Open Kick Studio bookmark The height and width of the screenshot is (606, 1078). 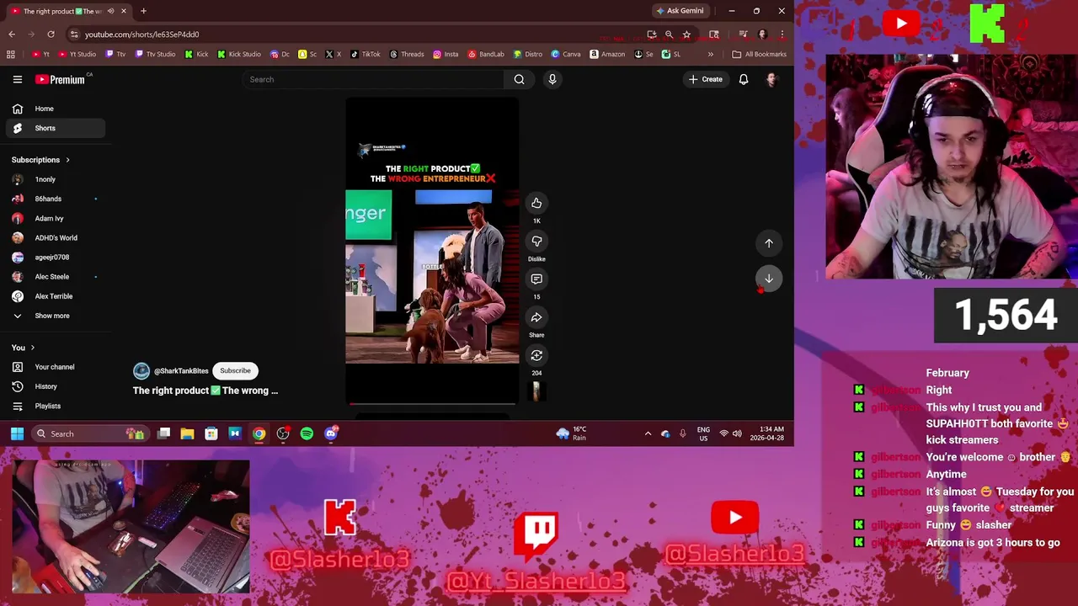click(239, 54)
